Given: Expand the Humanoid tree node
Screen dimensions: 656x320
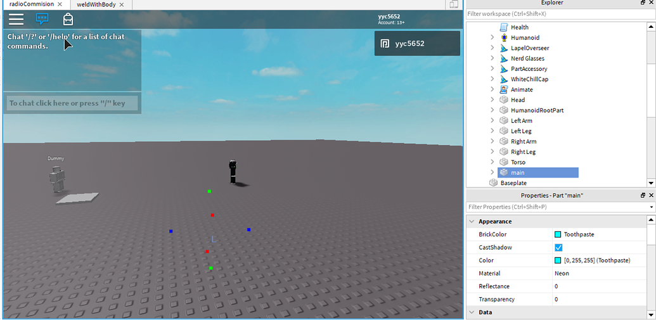Looking at the screenshot, I should 492,37.
